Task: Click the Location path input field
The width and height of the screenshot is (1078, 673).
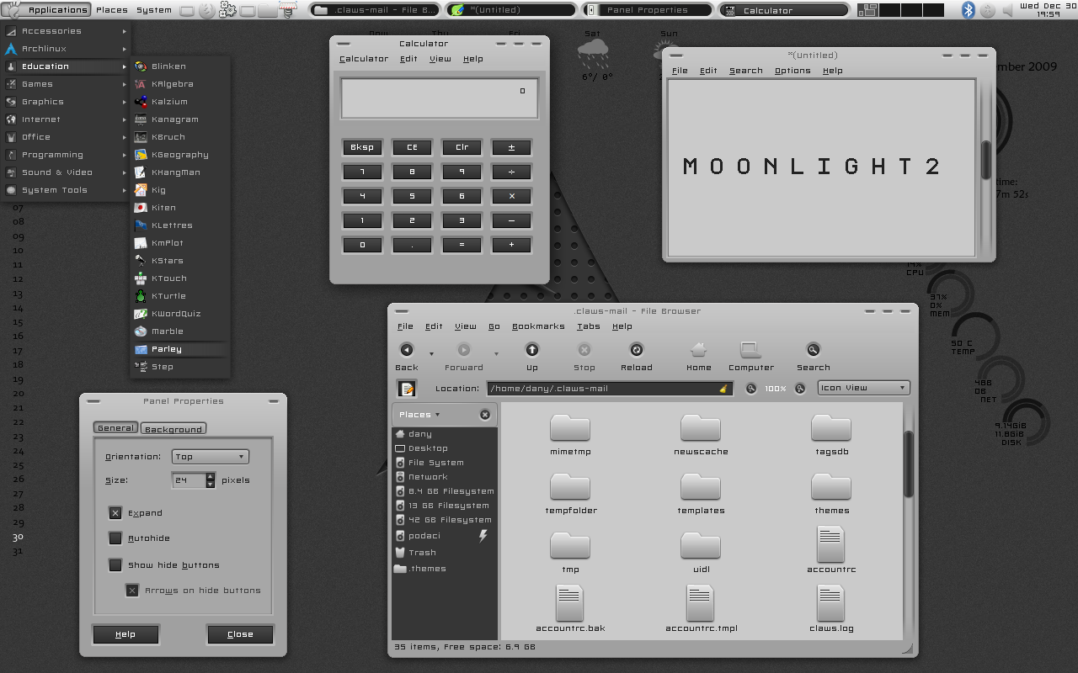Action: [608, 389]
